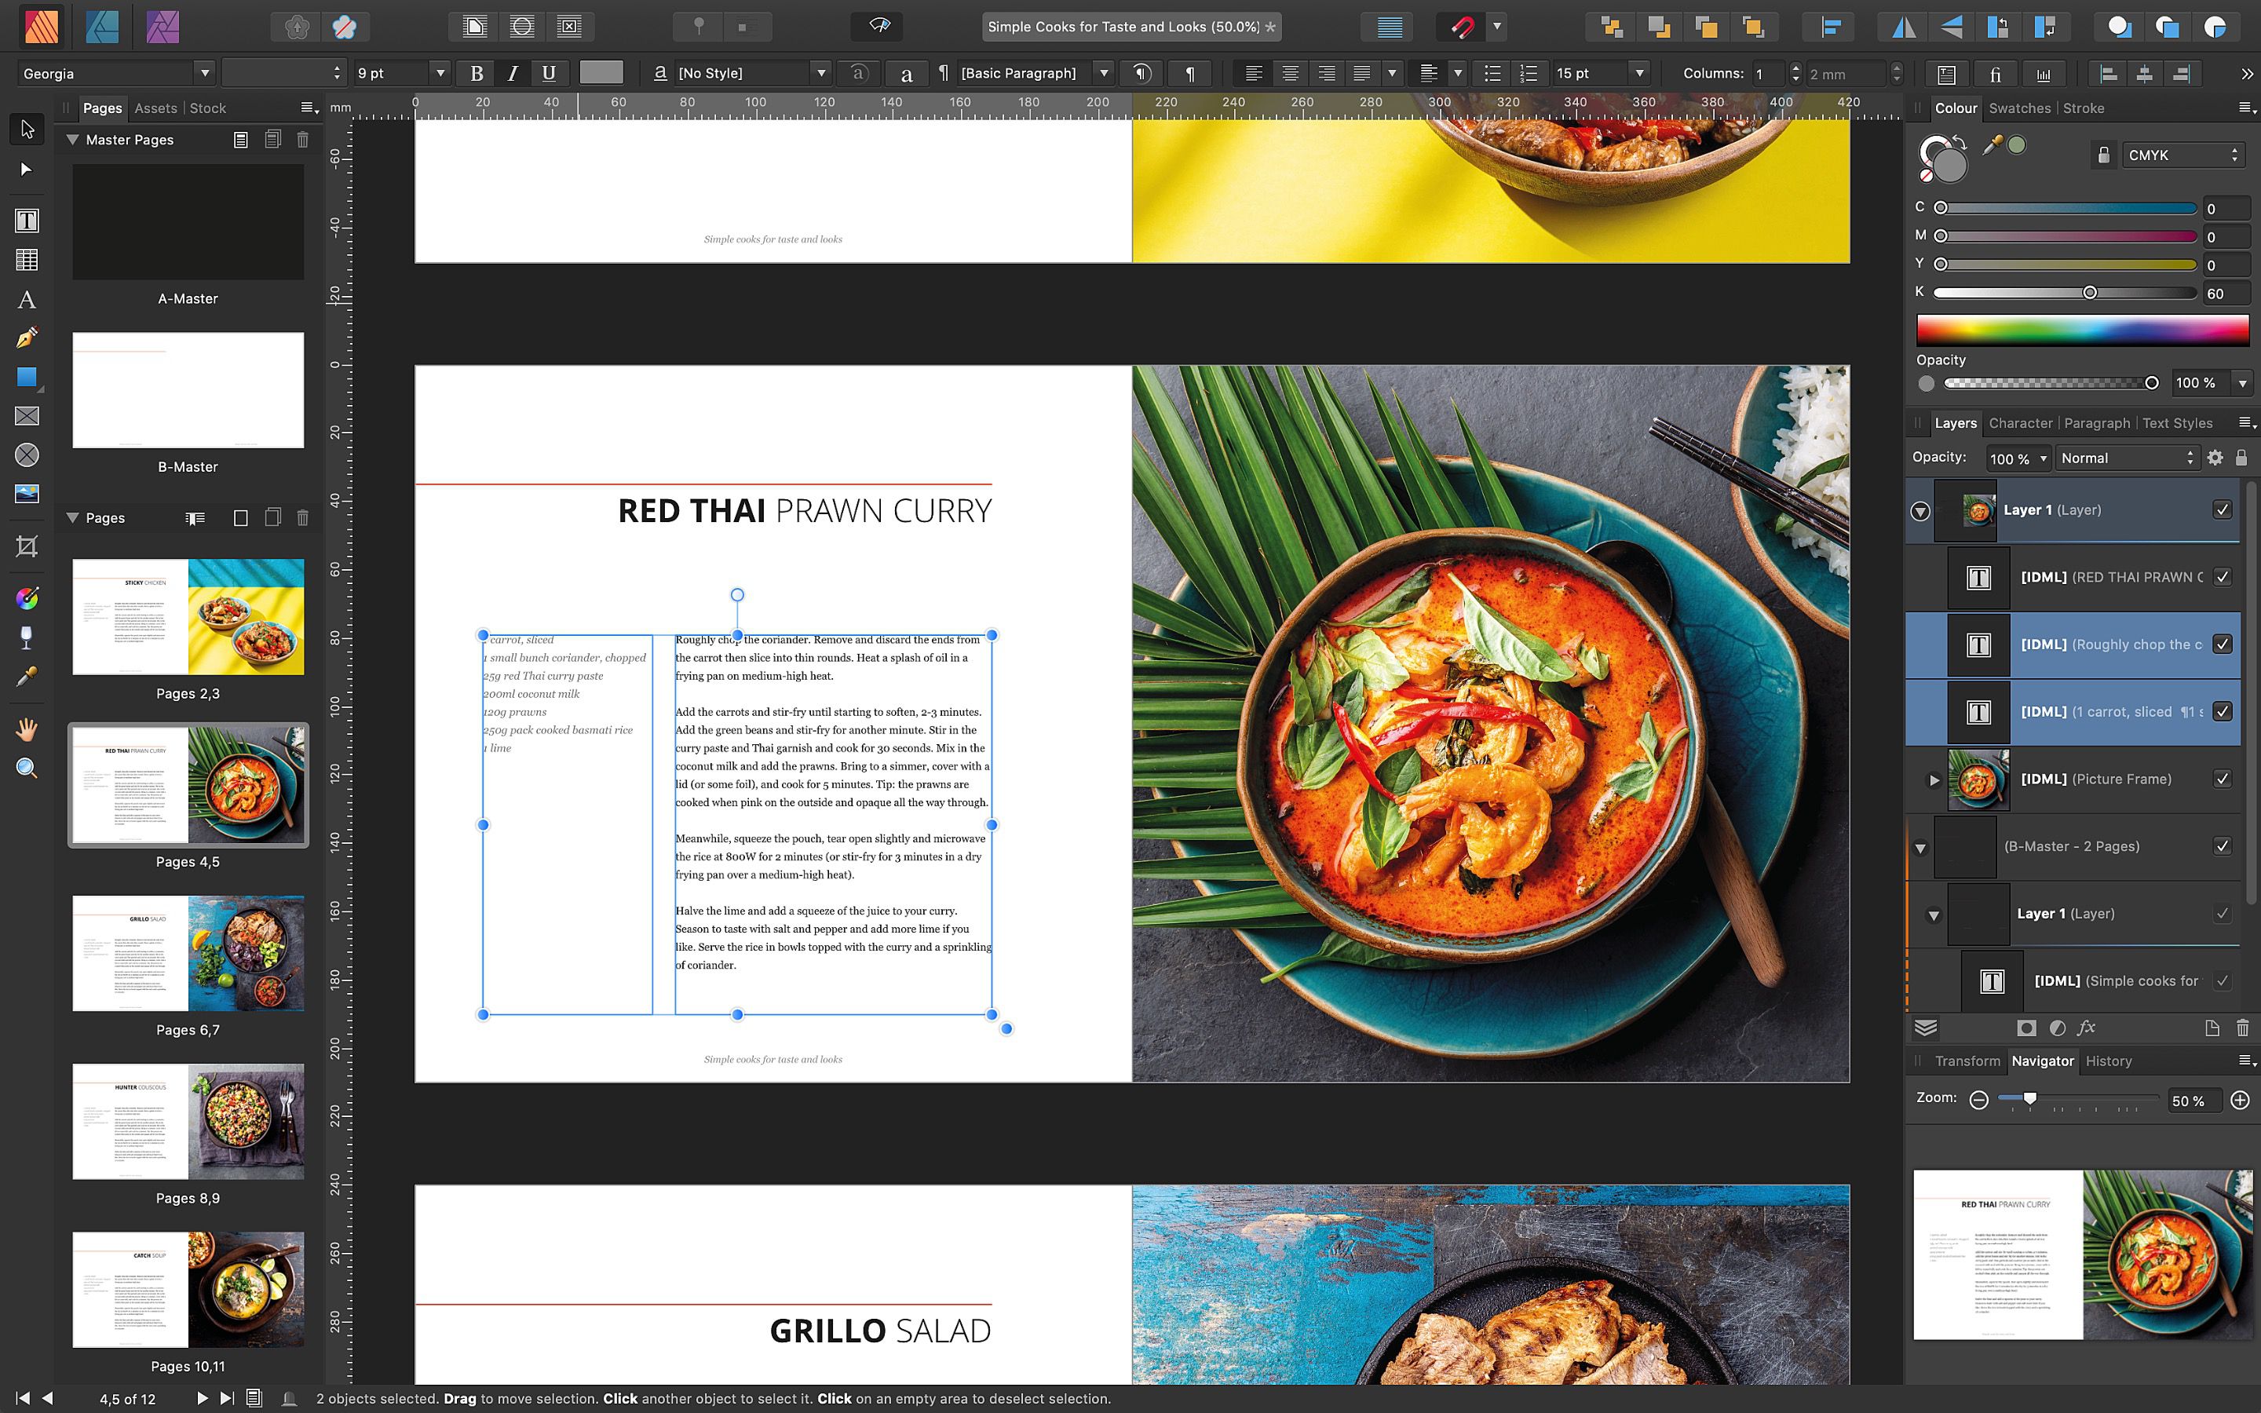
Task: Click the Pages tab in panel
Action: pos(103,108)
